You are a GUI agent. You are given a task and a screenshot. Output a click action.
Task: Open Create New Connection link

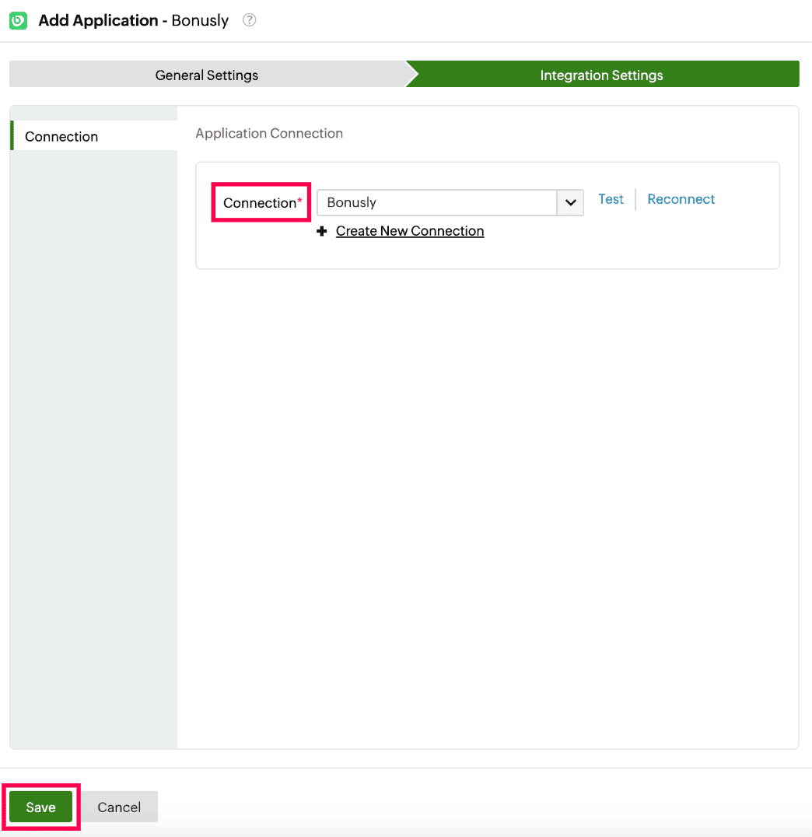coord(409,231)
